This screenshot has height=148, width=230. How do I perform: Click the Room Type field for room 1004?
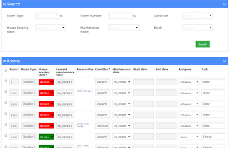29,115
